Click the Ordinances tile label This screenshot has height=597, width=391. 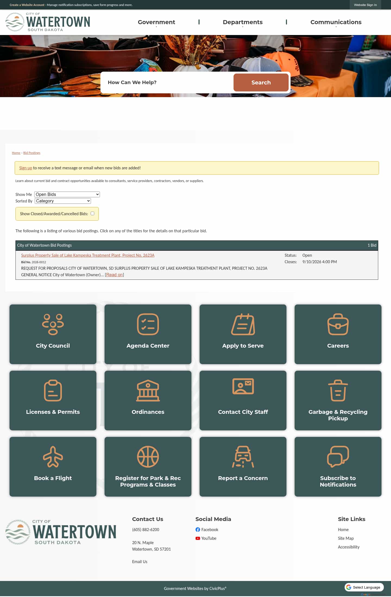pos(148,412)
